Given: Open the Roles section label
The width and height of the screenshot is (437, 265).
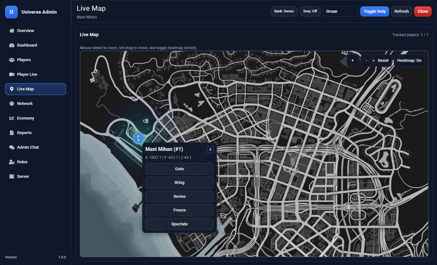Looking at the screenshot, I should click(x=22, y=162).
